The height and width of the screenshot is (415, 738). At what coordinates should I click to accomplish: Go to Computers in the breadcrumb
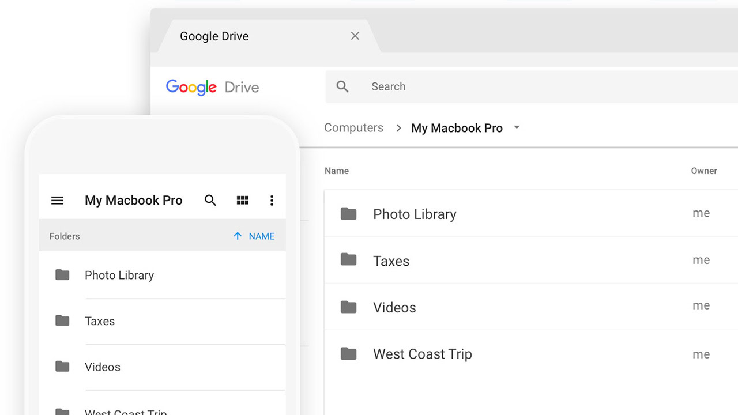353,128
